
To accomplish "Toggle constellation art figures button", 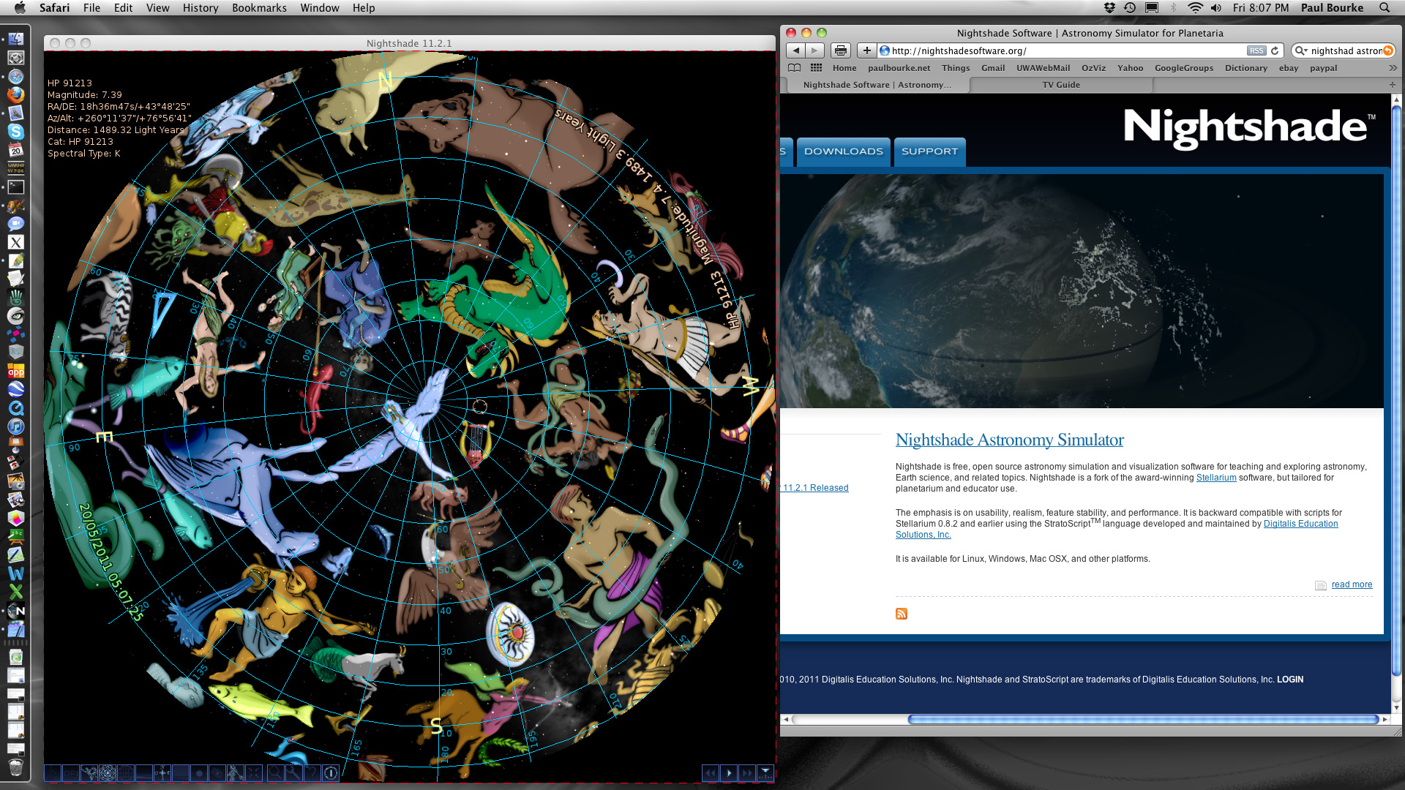I will pyautogui.click(x=89, y=773).
